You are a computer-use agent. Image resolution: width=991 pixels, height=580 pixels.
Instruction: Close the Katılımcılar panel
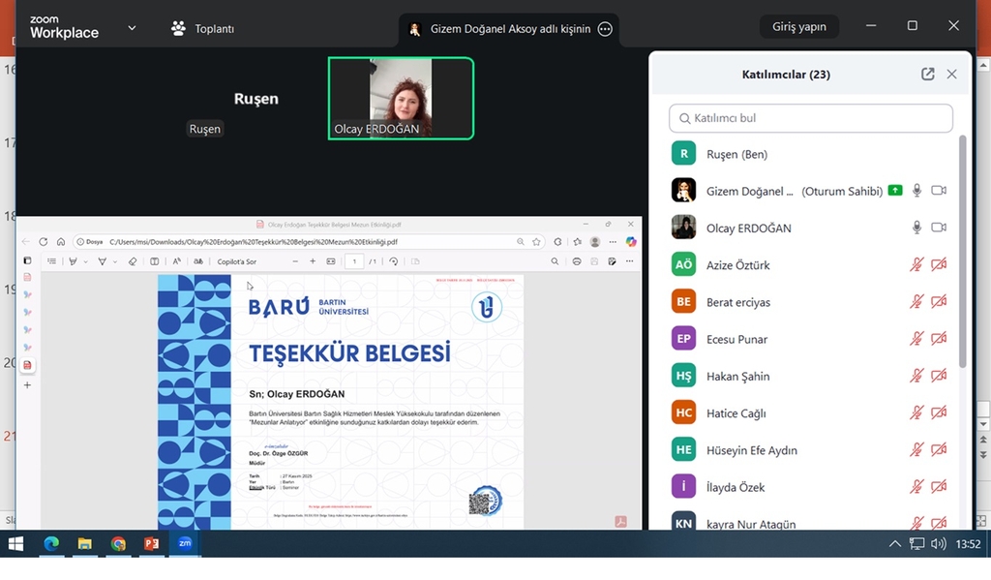[x=951, y=75]
